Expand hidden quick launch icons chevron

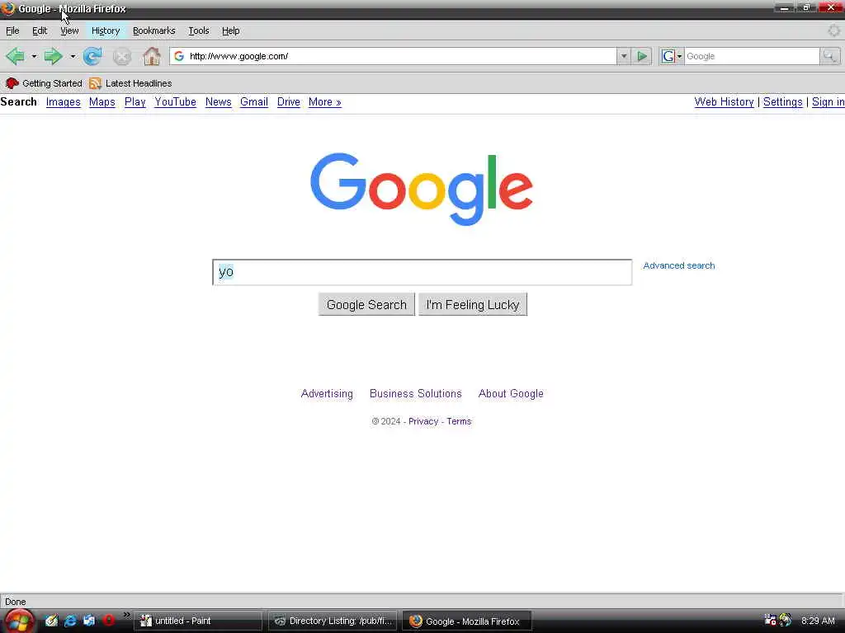tap(126, 615)
